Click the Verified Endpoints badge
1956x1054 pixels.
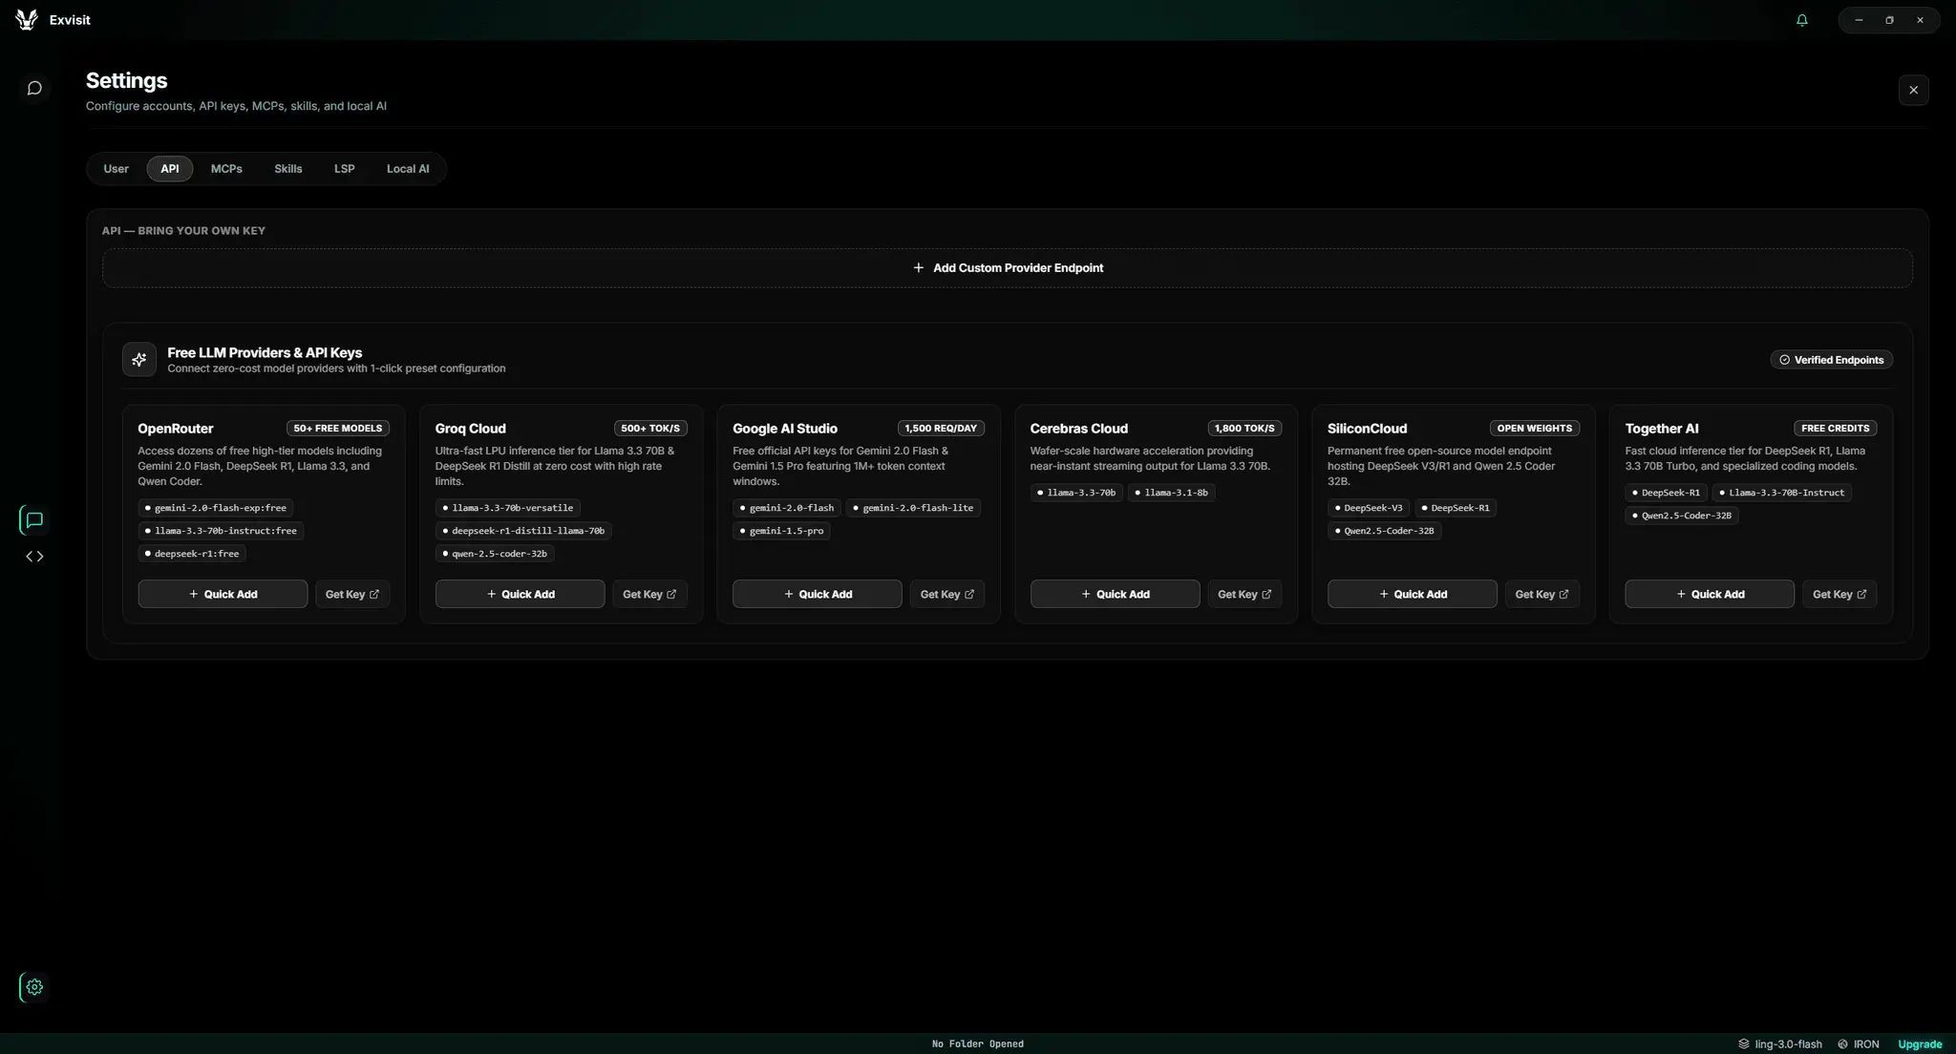[x=1831, y=360]
